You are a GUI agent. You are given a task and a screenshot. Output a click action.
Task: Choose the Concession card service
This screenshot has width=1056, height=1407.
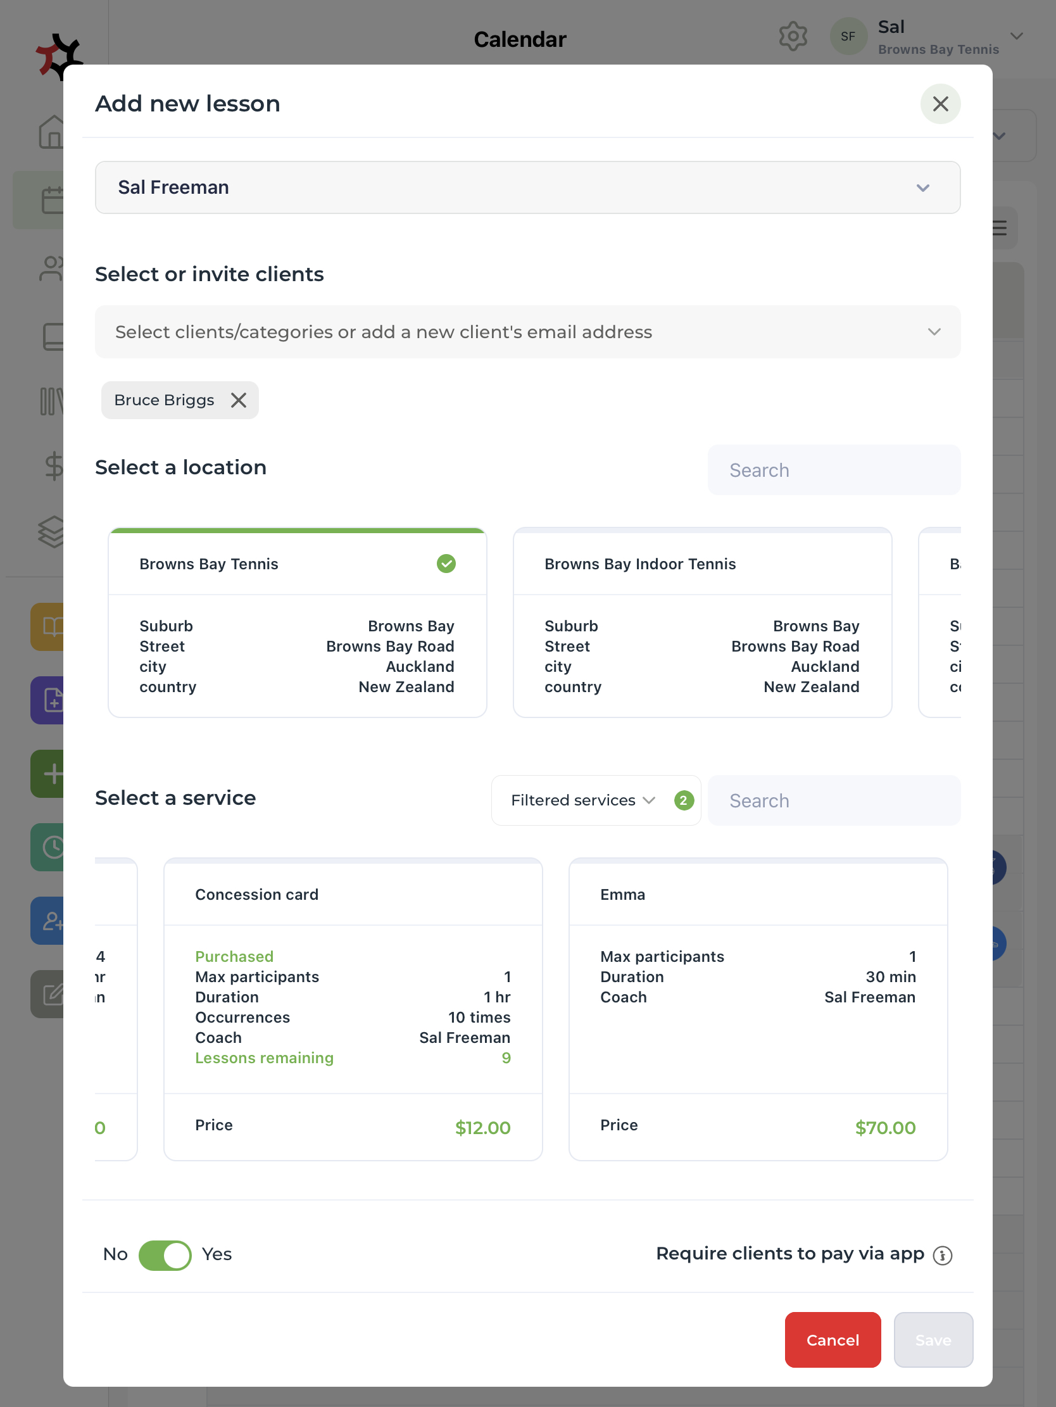click(353, 1008)
